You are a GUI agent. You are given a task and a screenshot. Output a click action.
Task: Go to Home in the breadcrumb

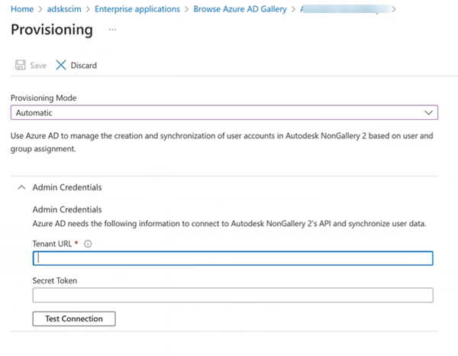point(22,9)
